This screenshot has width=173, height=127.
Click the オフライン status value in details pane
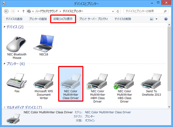point(90,120)
